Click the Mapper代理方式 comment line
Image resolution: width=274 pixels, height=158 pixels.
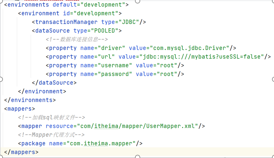[x=51, y=135]
